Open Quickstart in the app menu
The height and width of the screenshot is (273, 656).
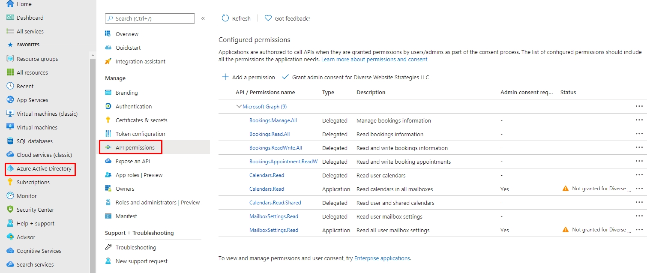pos(128,48)
